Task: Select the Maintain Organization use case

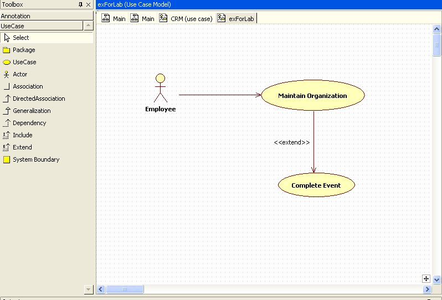Action: pyautogui.click(x=313, y=96)
